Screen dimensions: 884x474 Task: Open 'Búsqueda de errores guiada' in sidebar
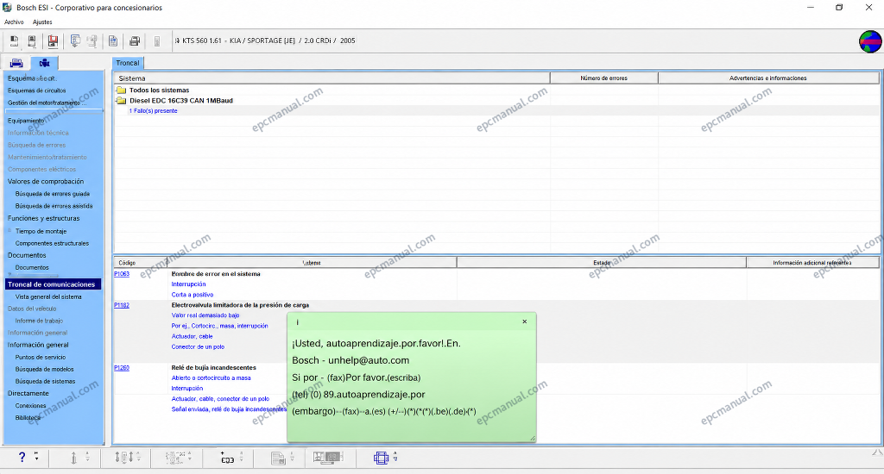[x=53, y=194]
